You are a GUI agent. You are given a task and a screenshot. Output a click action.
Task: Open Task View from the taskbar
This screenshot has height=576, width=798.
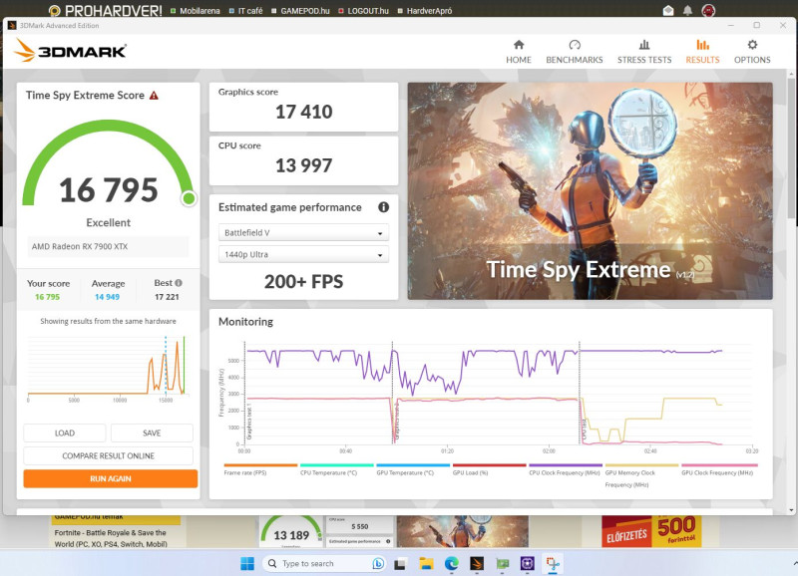click(400, 563)
